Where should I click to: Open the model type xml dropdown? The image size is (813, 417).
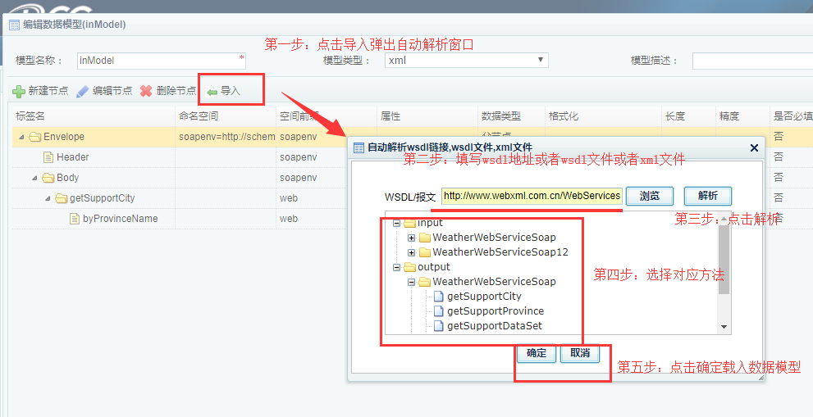pos(541,60)
